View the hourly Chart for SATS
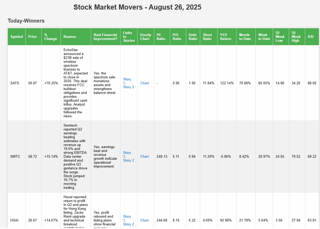320x229 pixels. coord(144,83)
